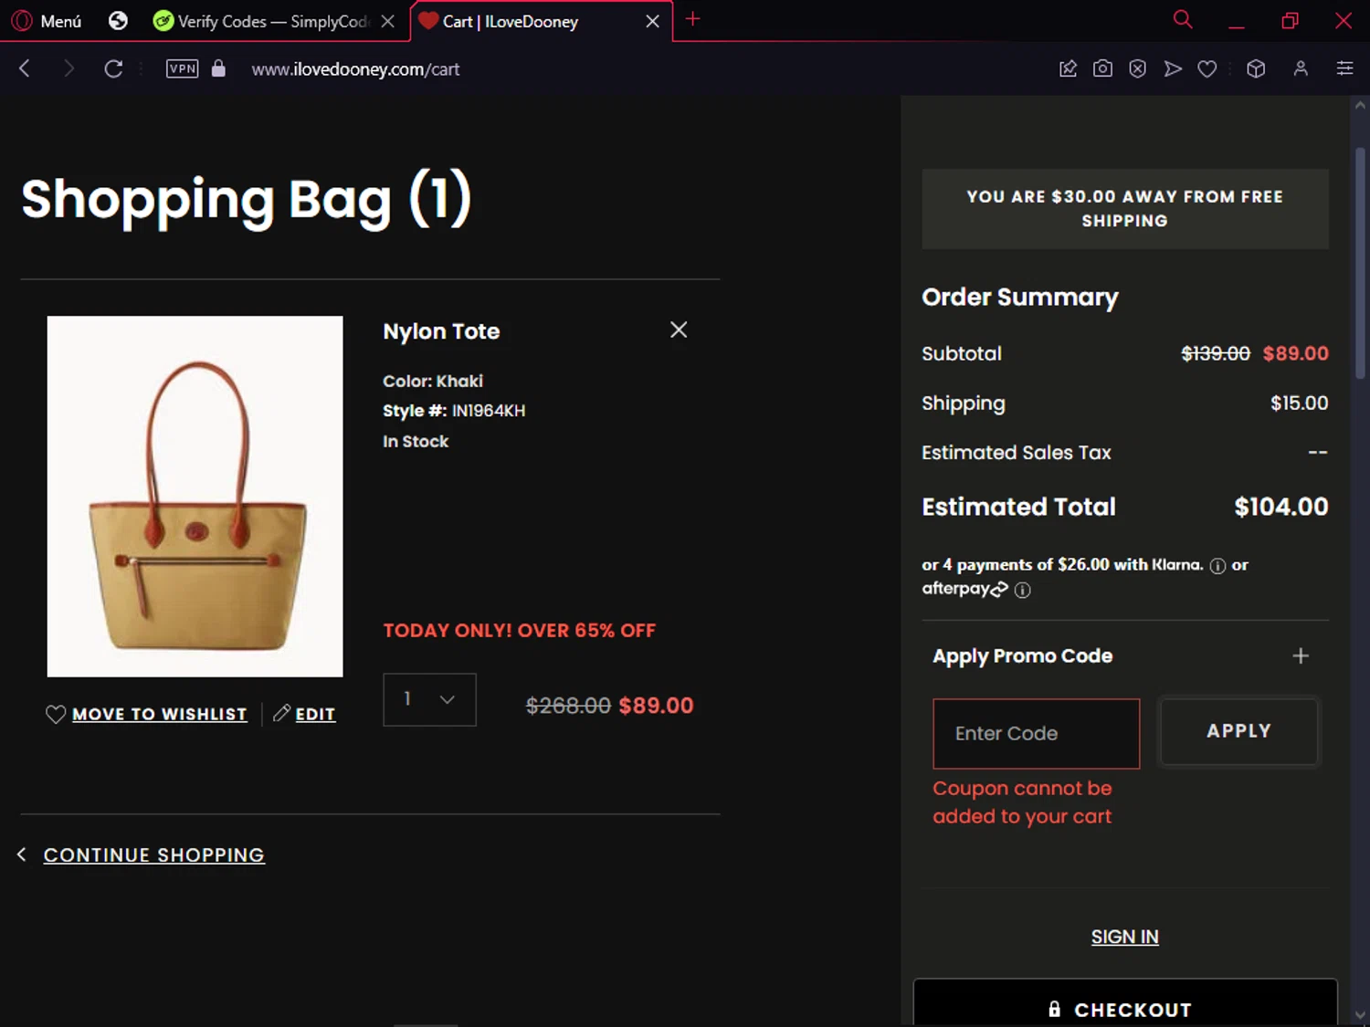Reload the current page
This screenshot has height=1027, width=1370.
tap(113, 68)
